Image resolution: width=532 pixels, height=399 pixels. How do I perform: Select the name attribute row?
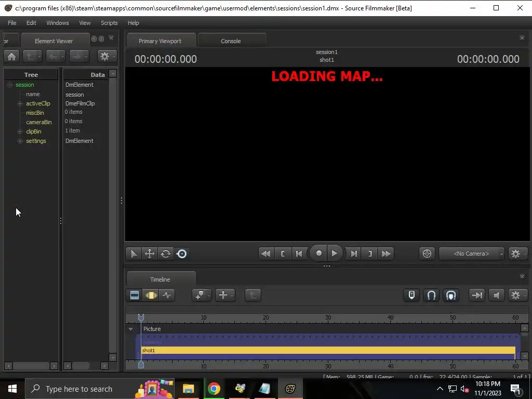tap(33, 95)
